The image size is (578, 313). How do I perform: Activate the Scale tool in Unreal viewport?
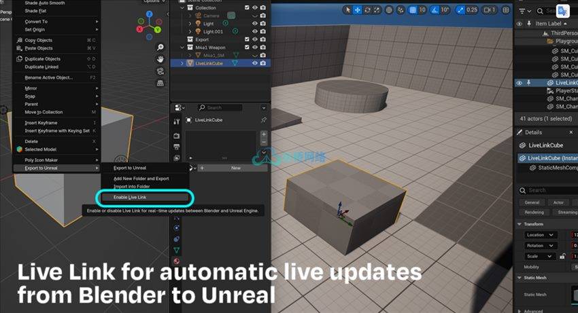tap(377, 10)
